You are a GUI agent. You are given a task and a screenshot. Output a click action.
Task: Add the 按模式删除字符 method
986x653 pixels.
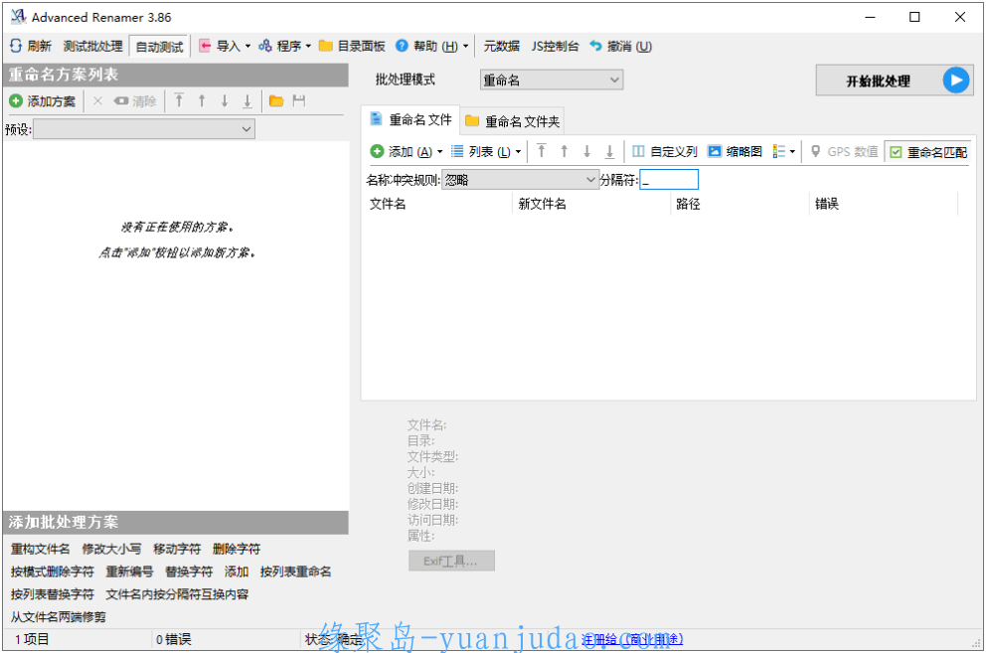[53, 571]
